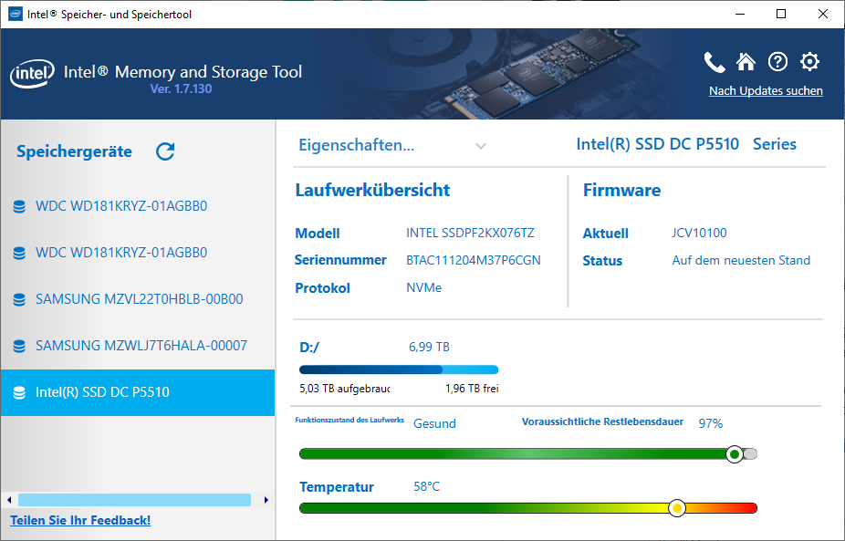Click the Funktionszustand des Laufwerks label
Viewport: 845px width, 541px height.
point(349,421)
